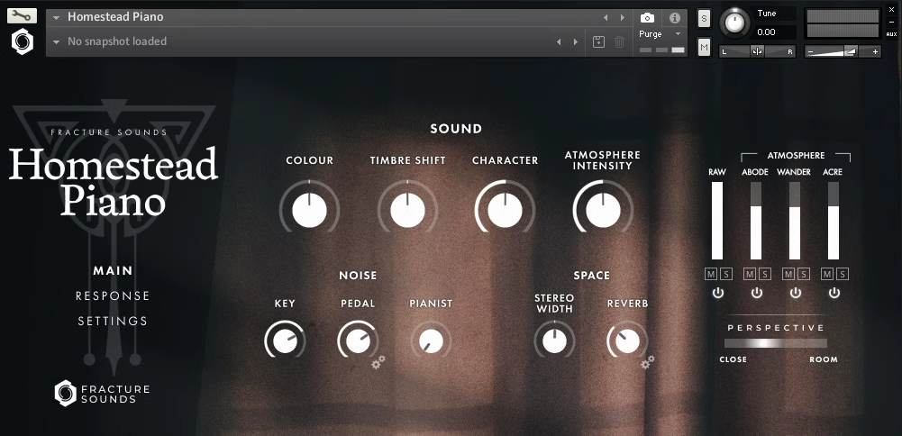Open the AUX sends panel
This screenshot has width=902, height=436.
[892, 34]
